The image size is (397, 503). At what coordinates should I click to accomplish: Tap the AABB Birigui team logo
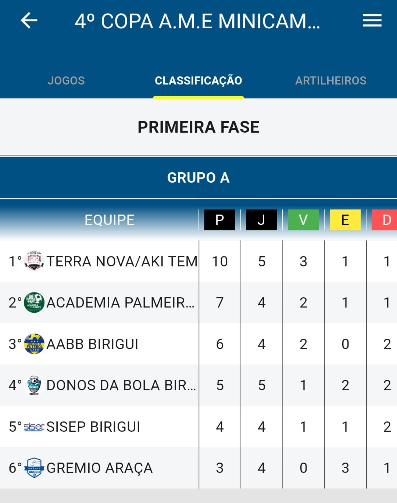[34, 344]
